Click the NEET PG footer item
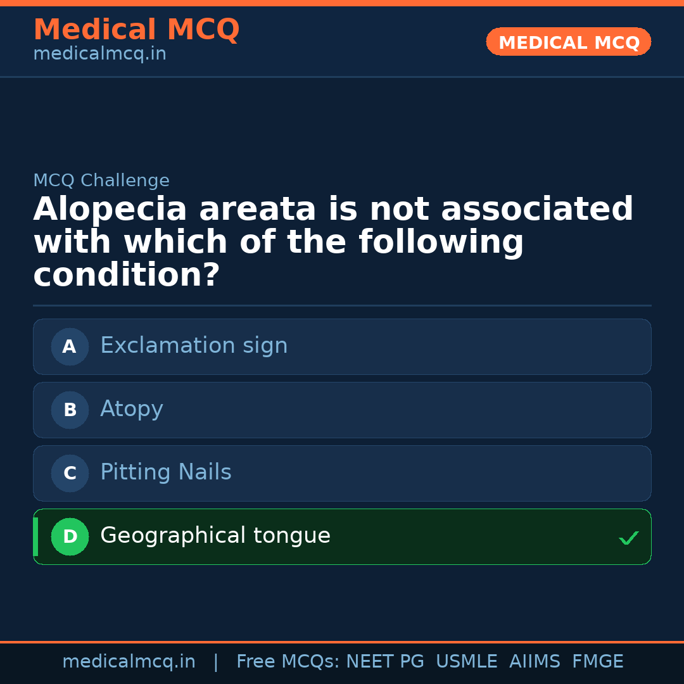The width and height of the screenshot is (684, 684). click(384, 661)
